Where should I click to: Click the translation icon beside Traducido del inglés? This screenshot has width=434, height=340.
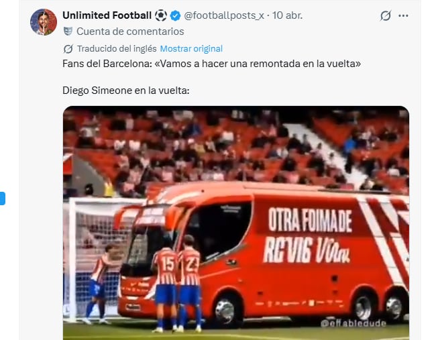coord(68,49)
